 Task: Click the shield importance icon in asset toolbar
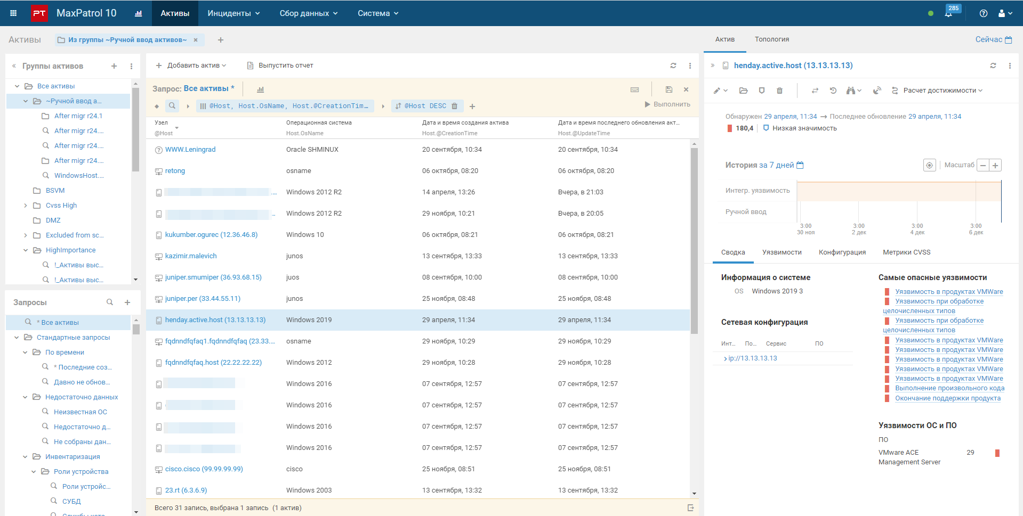click(762, 91)
